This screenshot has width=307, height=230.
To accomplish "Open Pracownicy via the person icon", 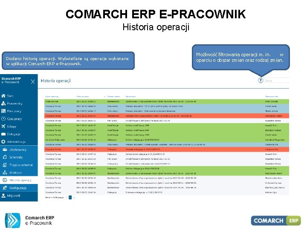I will (3, 103).
